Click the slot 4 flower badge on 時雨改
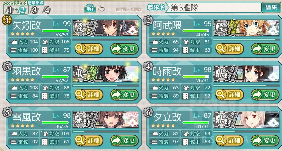282x151 pixels. 148,66
